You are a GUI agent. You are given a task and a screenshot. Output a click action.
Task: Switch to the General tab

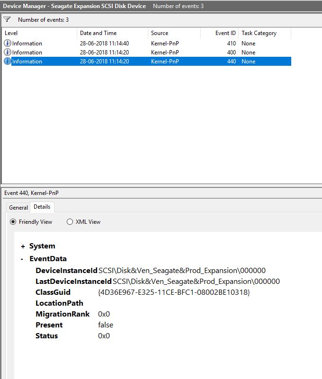pos(18,207)
